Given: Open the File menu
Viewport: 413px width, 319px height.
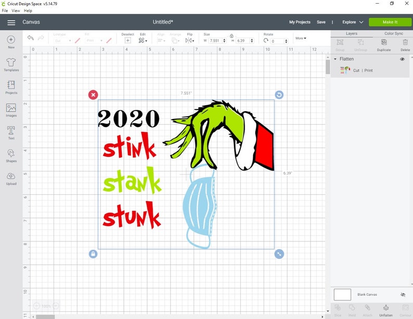Looking at the screenshot, I should pyautogui.click(x=5, y=11).
